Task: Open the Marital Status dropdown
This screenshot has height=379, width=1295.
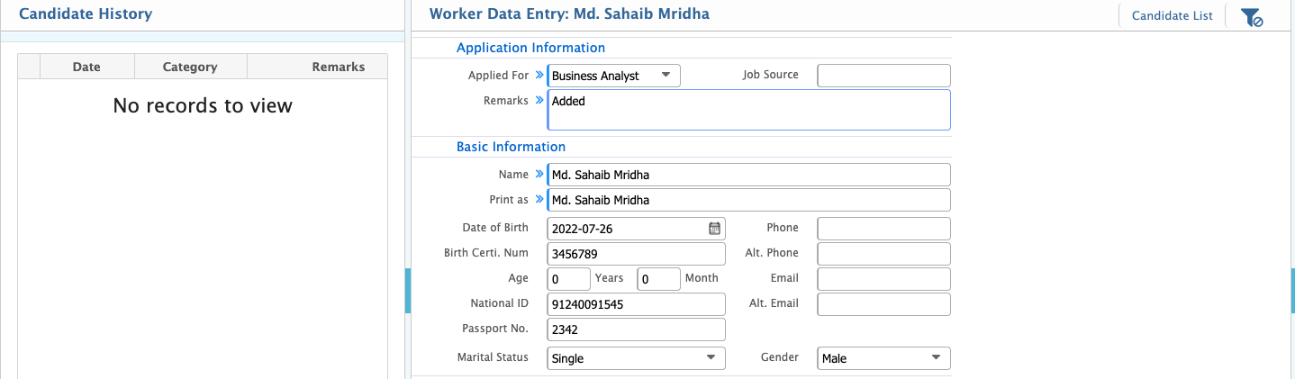Action: coord(711,358)
